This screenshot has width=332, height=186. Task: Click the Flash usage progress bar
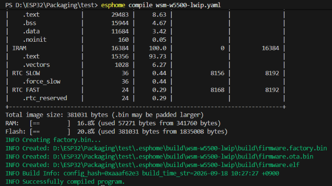click(50, 131)
